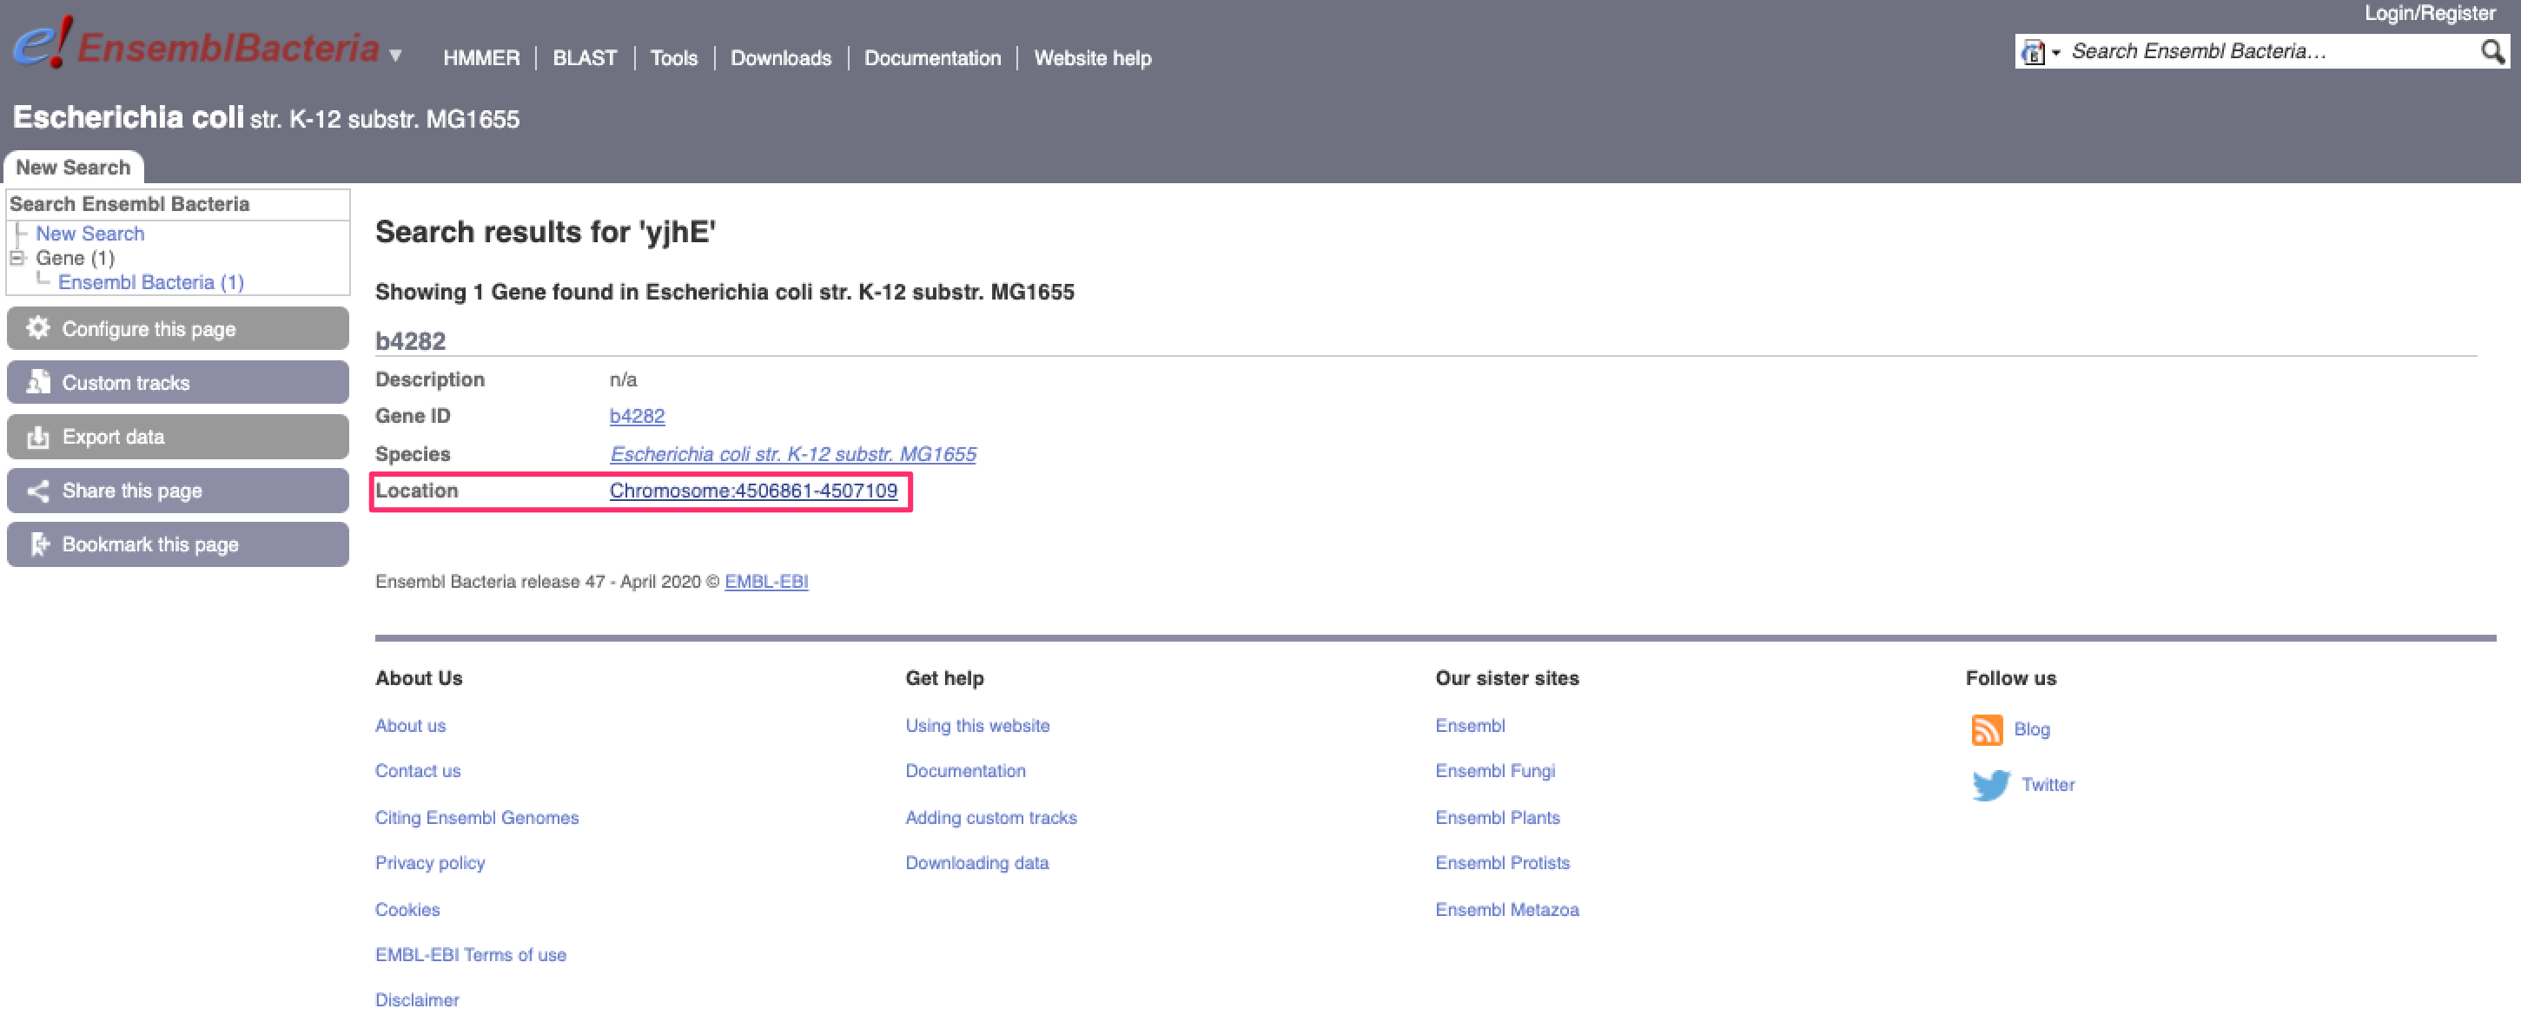
Task: Click the Bookmark this page button label
Action: click(x=150, y=544)
